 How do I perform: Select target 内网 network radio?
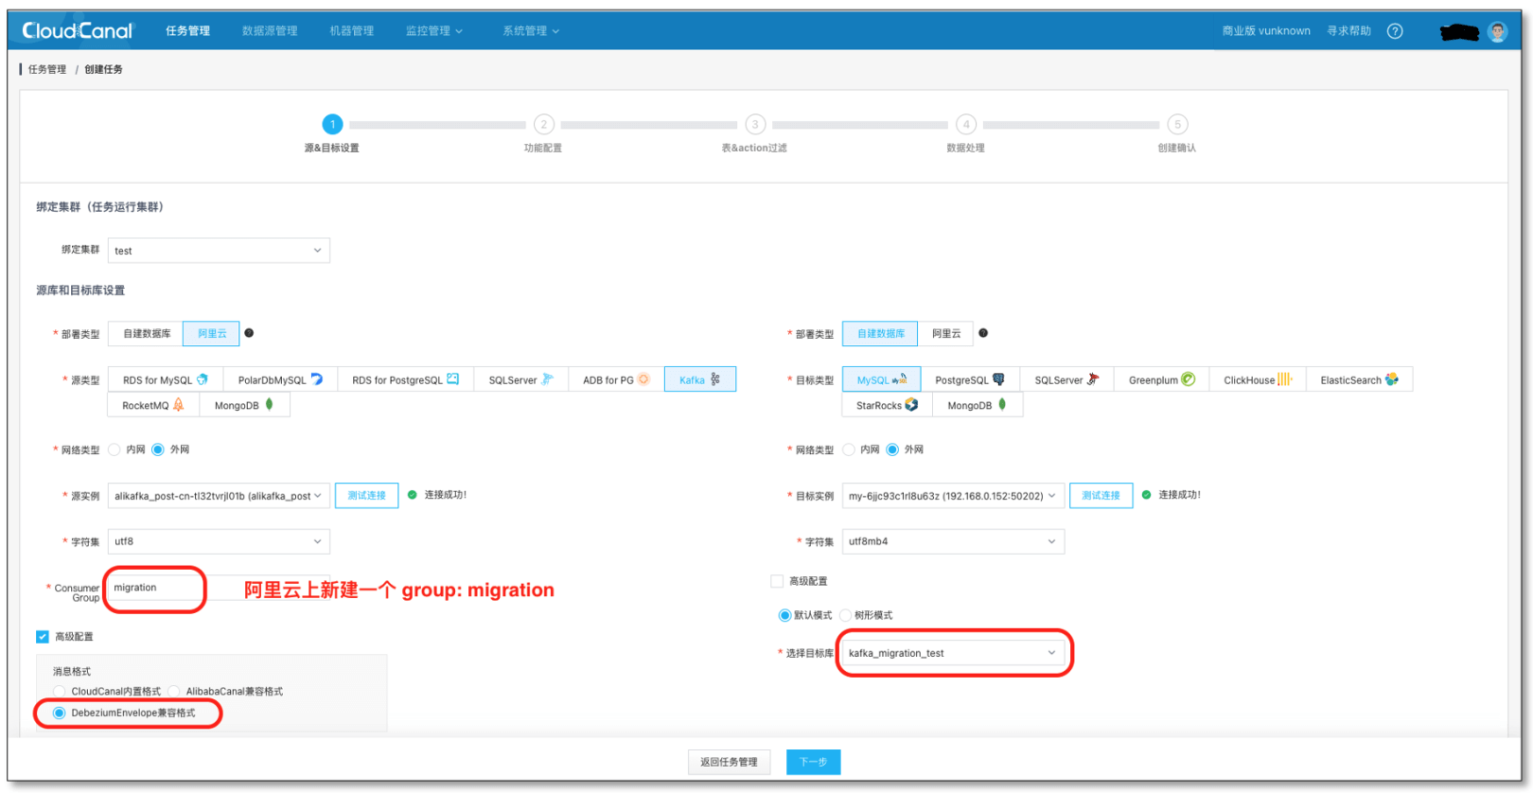click(849, 449)
